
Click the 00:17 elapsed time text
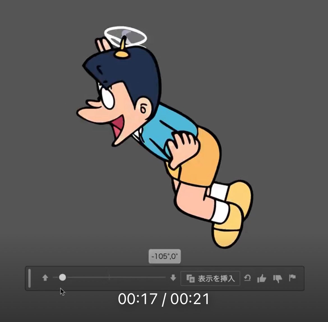(137, 299)
